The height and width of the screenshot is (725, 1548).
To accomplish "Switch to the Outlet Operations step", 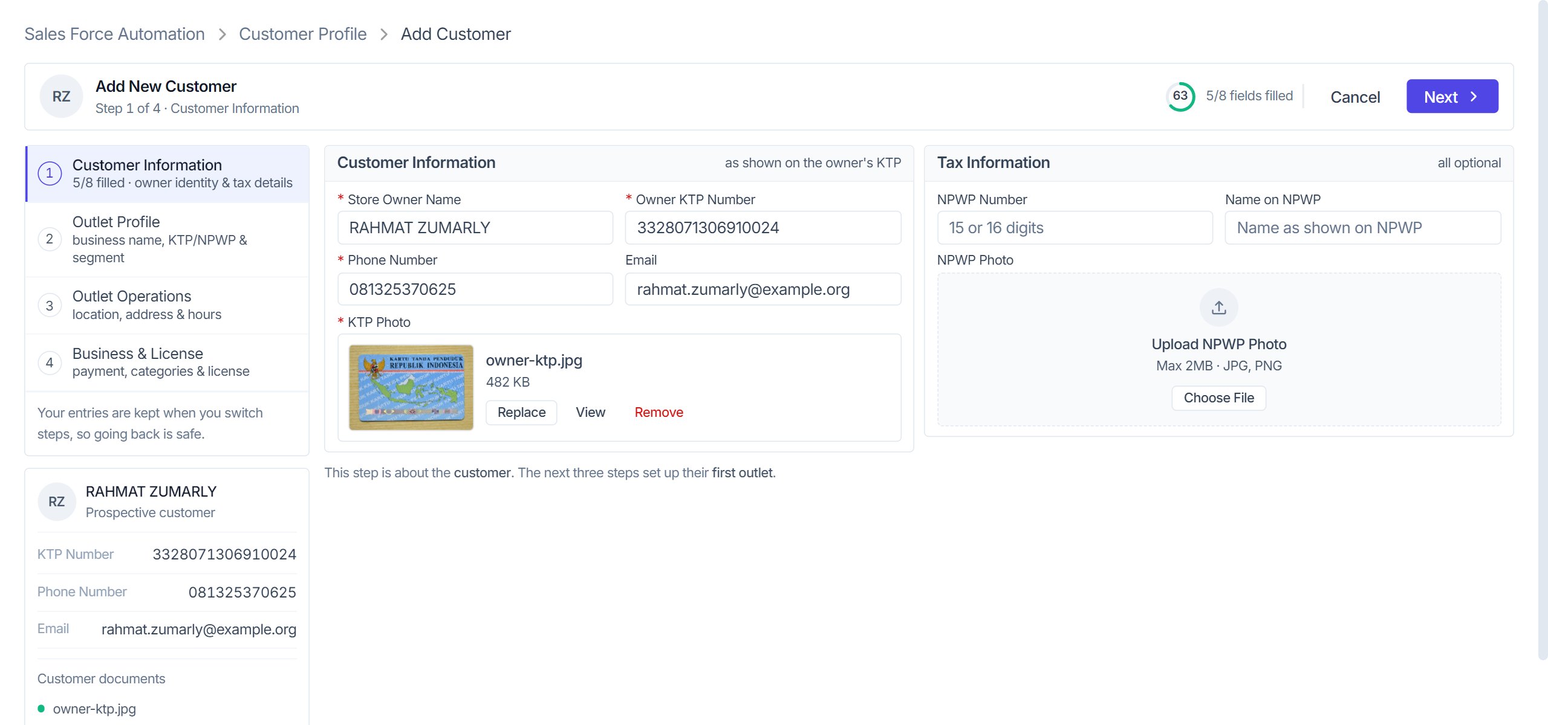I will point(167,306).
